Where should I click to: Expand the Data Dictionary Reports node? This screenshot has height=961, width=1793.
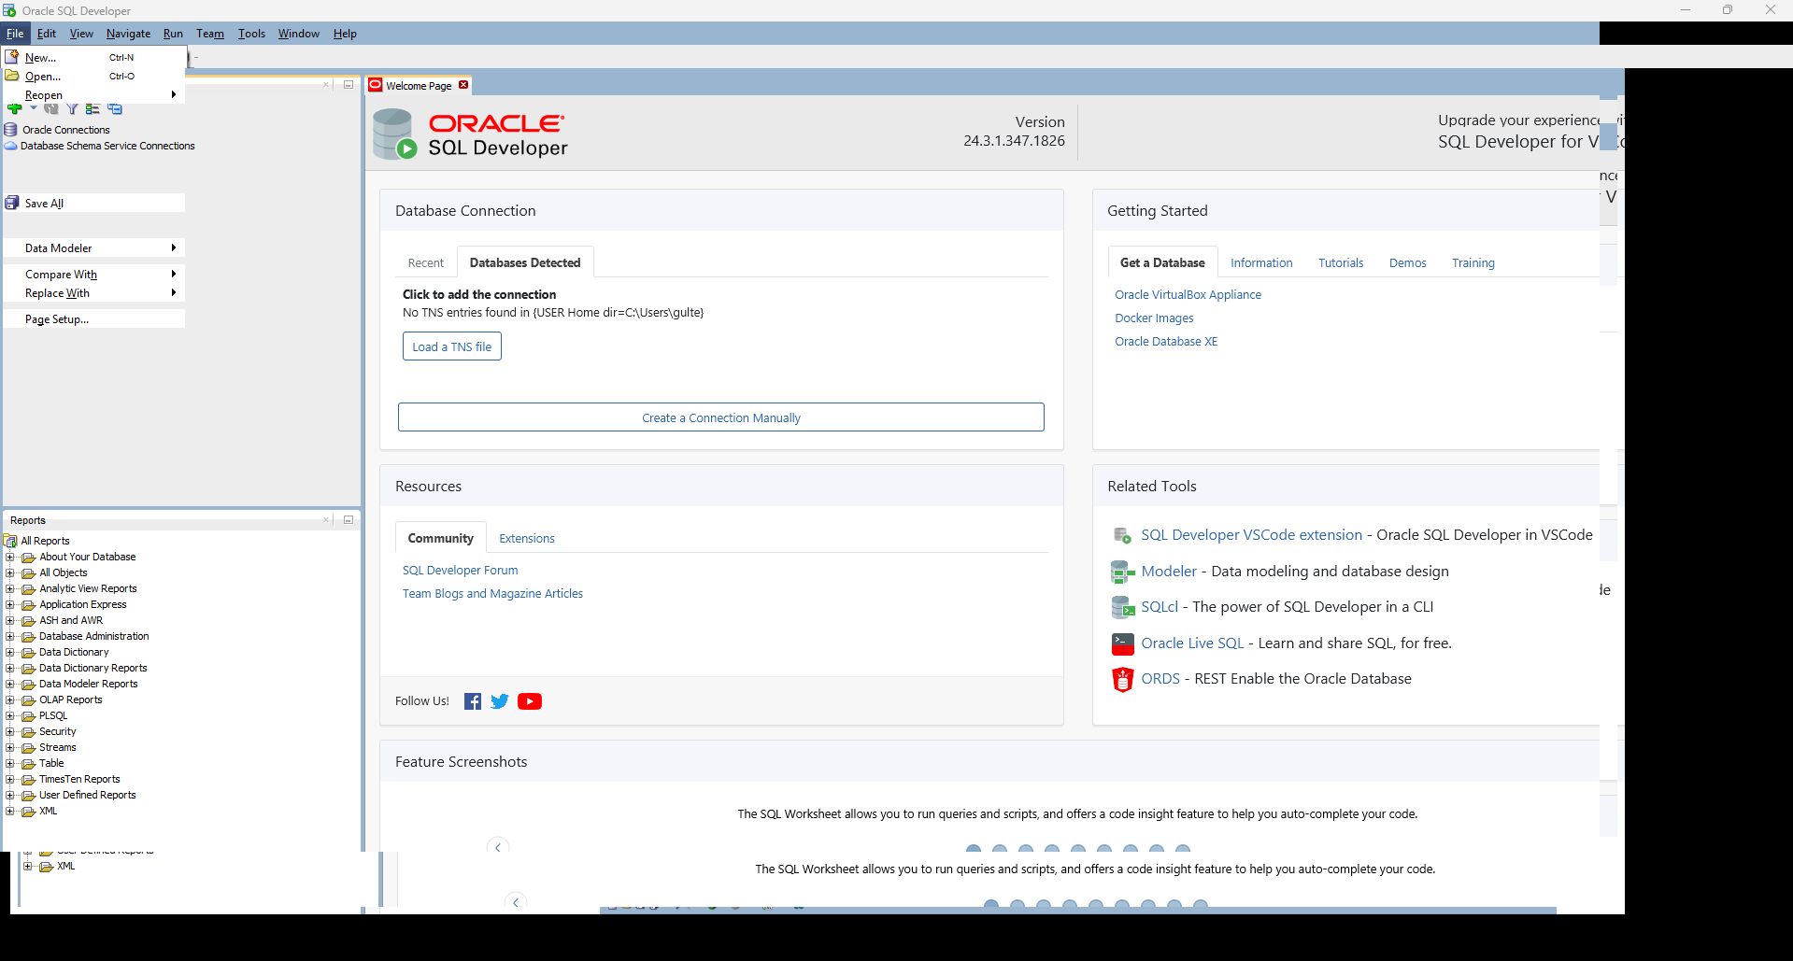(x=10, y=668)
